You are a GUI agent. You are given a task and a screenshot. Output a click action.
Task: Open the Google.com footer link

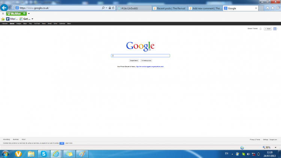point(273,140)
